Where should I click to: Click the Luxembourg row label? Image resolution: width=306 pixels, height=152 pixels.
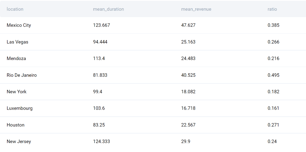click(x=20, y=108)
